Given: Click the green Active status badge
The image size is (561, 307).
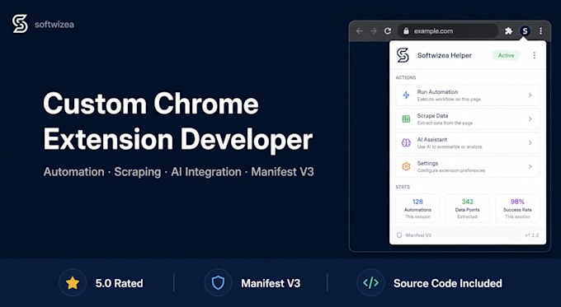Looking at the screenshot, I should click(507, 55).
